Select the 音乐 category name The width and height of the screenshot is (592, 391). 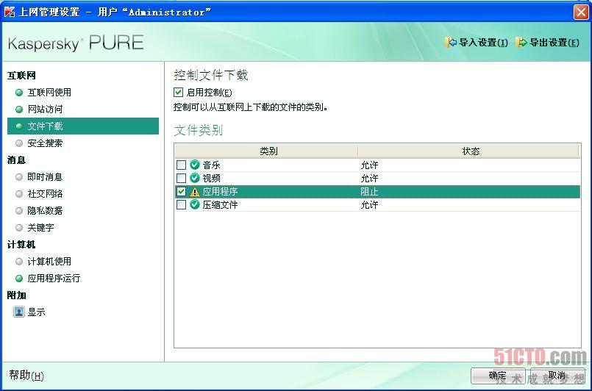point(212,165)
